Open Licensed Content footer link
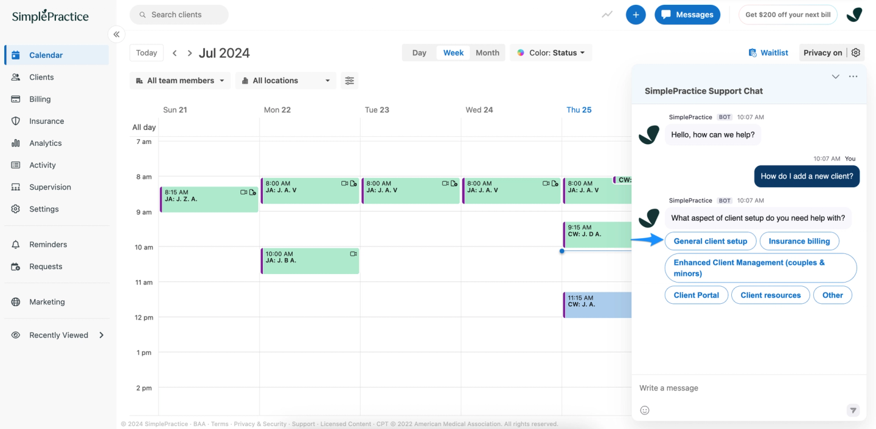876x429 pixels. (346, 424)
